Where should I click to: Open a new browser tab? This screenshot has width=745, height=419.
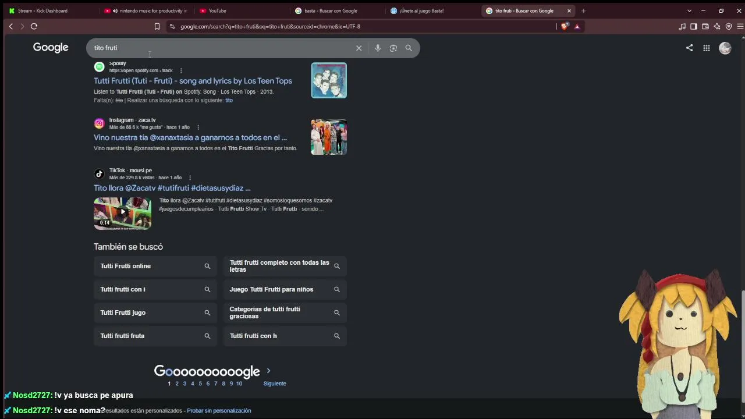click(x=583, y=10)
